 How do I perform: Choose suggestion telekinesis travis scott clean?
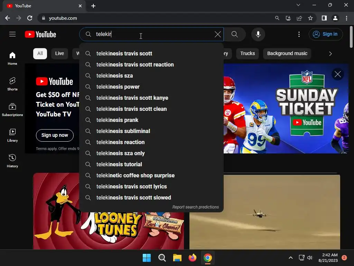coord(151,109)
